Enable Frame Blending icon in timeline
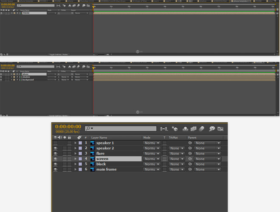 pos(193,128)
